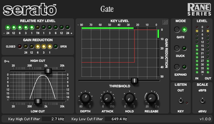
Task: Click the KEY listen label
Action: pyautogui.click(x=180, y=111)
